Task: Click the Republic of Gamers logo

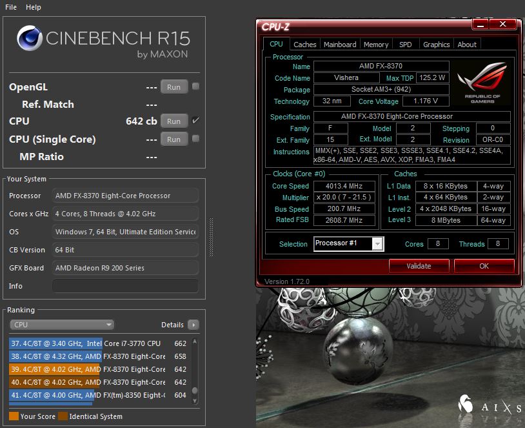Action: 482,83
